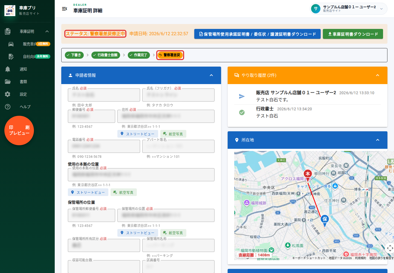Open 通知 in the sidebar
This screenshot has height=273, width=394.
pos(27,69)
